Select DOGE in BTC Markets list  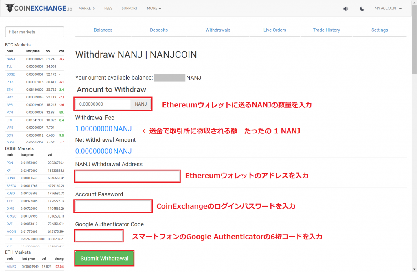click(x=11, y=74)
